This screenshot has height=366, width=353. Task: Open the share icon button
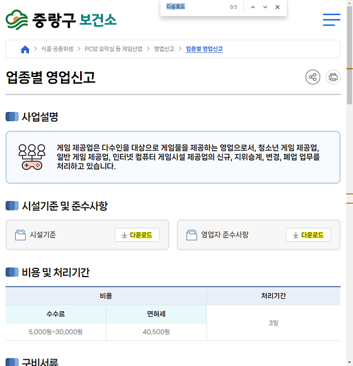[x=313, y=77]
